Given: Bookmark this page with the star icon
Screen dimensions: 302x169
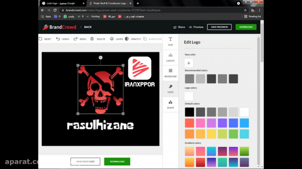Looking at the screenshot, I should tap(245, 10).
